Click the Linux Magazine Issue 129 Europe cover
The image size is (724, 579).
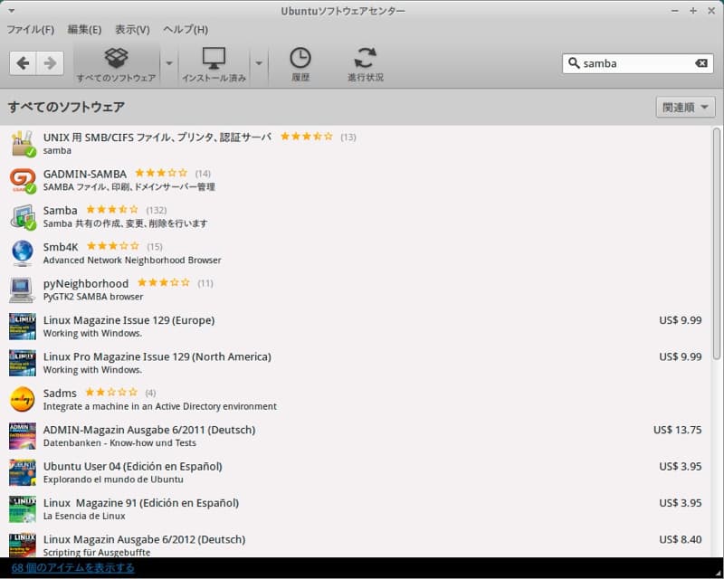(23, 326)
